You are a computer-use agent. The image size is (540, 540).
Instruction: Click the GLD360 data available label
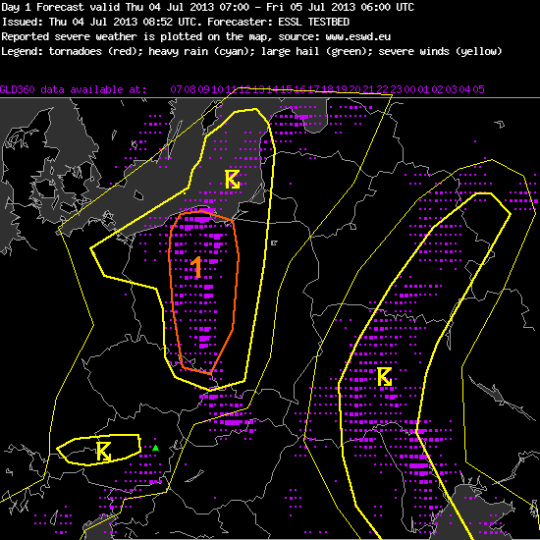pyautogui.click(x=74, y=89)
